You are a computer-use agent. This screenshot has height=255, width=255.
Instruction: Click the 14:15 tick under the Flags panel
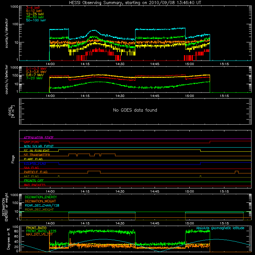[85, 192]
